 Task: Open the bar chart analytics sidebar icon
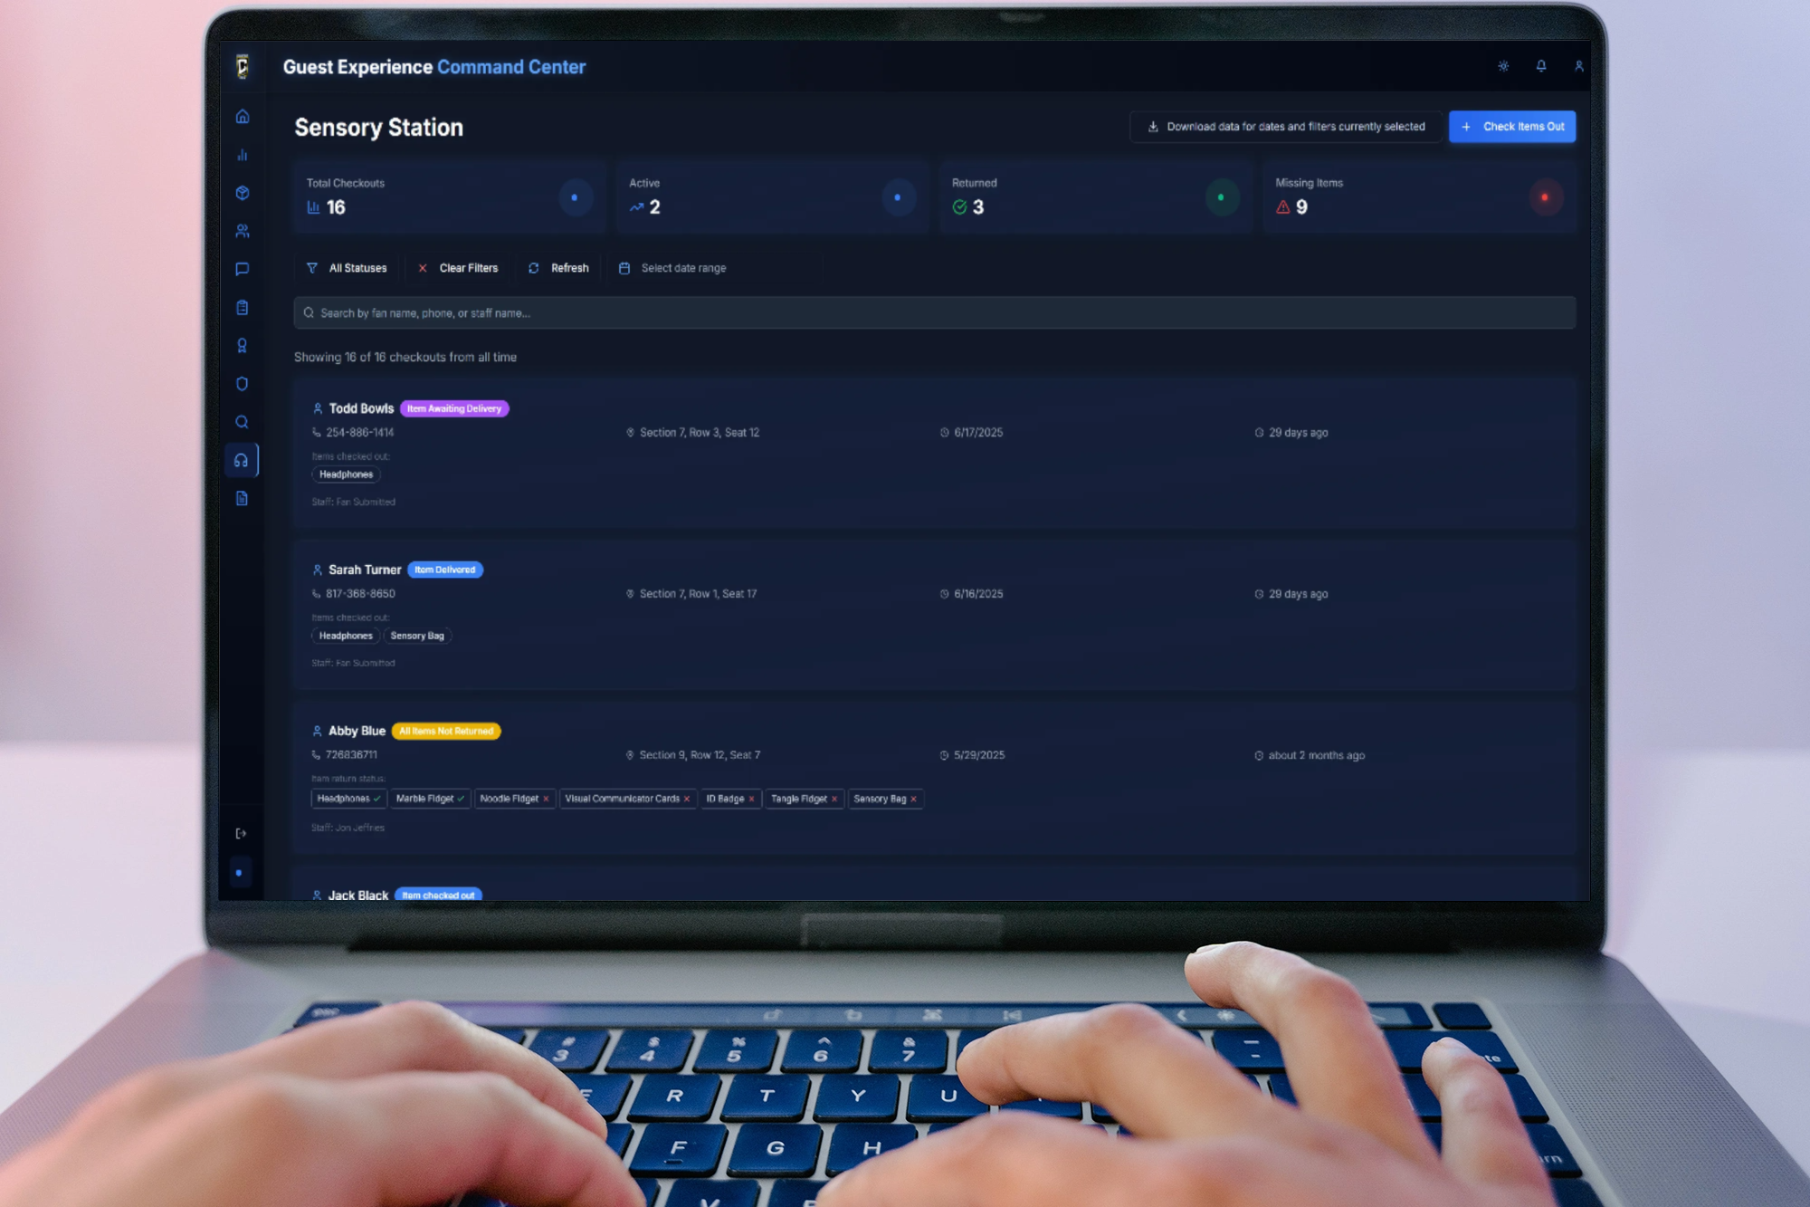[243, 155]
